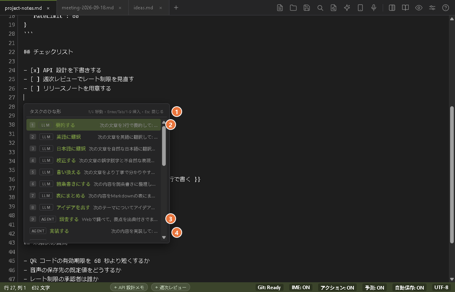The image size is (455, 292).
Task: Choose the AGENT 実装する template item
Action: (93, 231)
